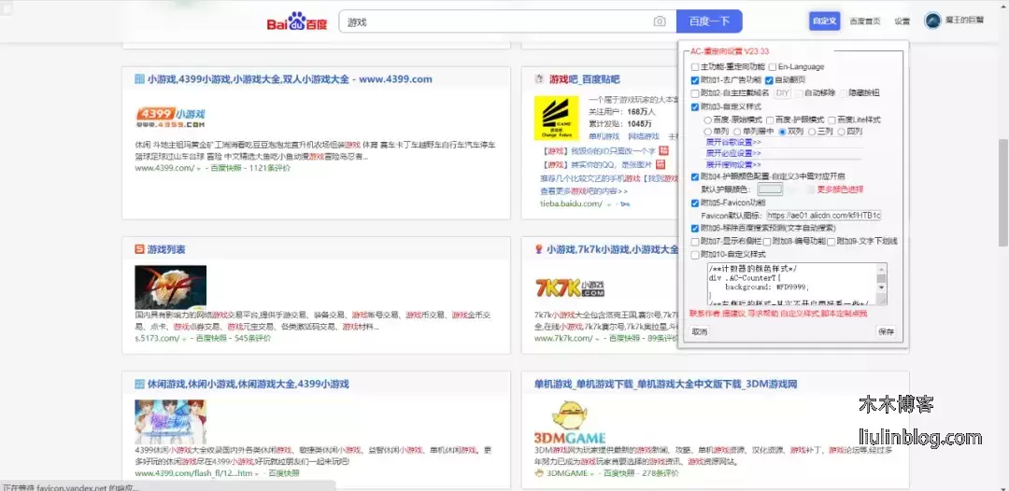Go to 百度首页 in top bar
This screenshot has height=491, width=1009.
click(x=864, y=21)
